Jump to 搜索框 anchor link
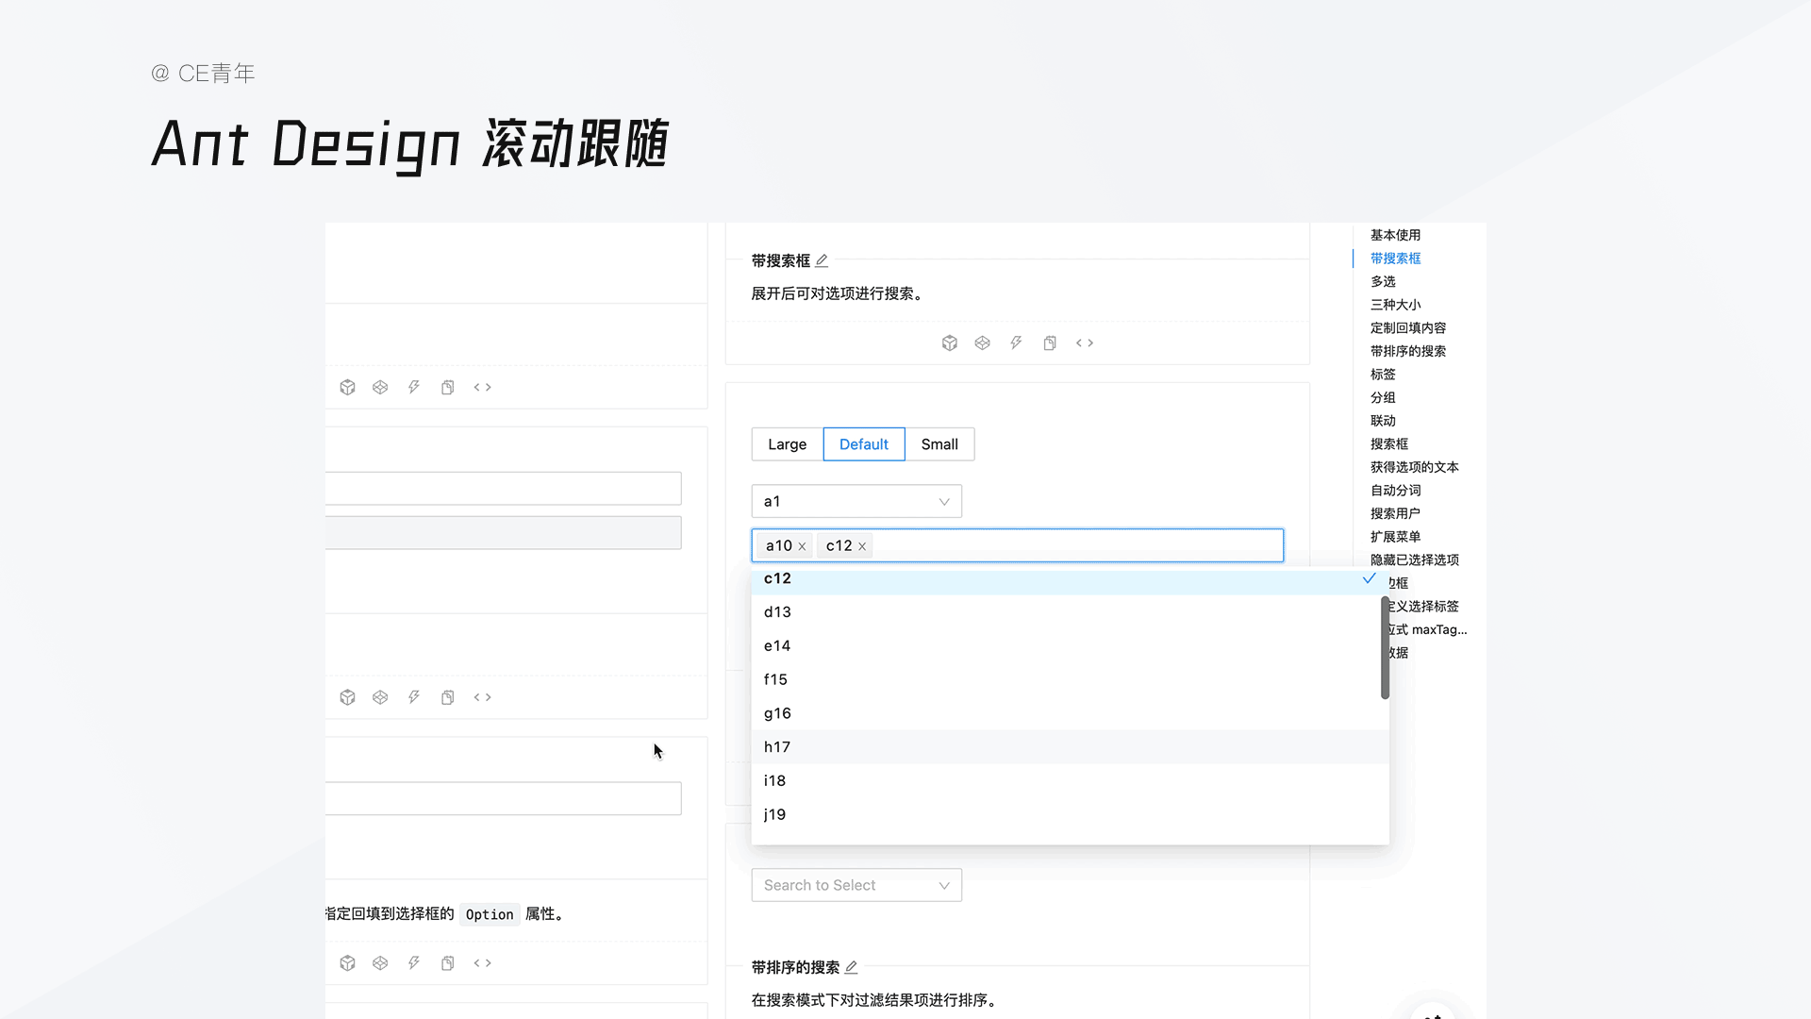This screenshot has width=1811, height=1019. (x=1389, y=444)
